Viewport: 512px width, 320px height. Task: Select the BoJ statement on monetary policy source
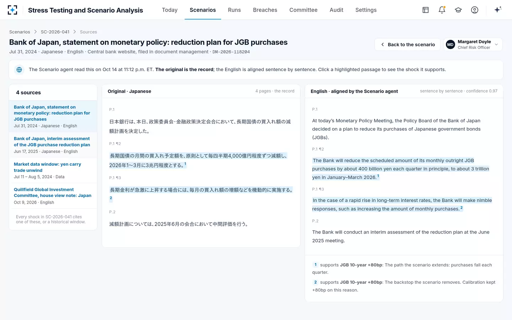pos(53,116)
